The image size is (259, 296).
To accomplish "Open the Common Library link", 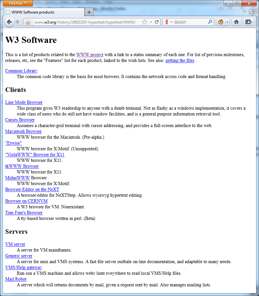I will click(x=21, y=71).
